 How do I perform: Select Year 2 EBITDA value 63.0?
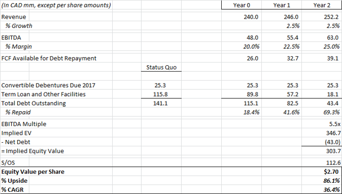point(333,37)
